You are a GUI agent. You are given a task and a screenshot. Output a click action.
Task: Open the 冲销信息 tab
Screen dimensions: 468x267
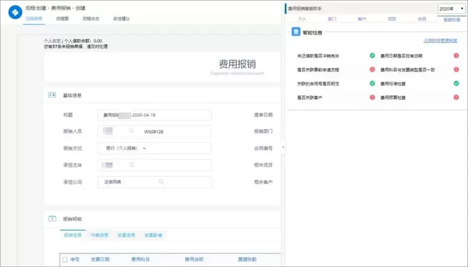pos(100,235)
